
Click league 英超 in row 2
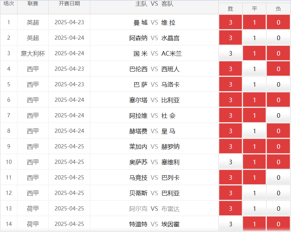[33, 38]
